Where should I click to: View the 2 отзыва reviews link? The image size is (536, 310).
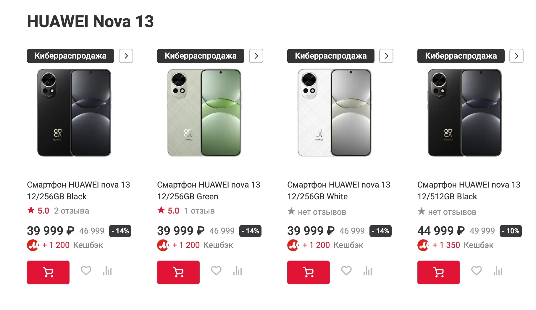71,211
